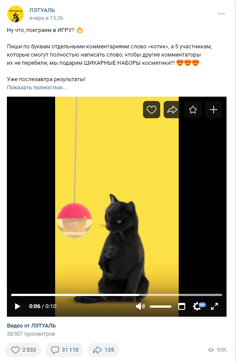The image size is (236, 362).
Task: Mute the video with the speaker icon
Action: [140, 306]
